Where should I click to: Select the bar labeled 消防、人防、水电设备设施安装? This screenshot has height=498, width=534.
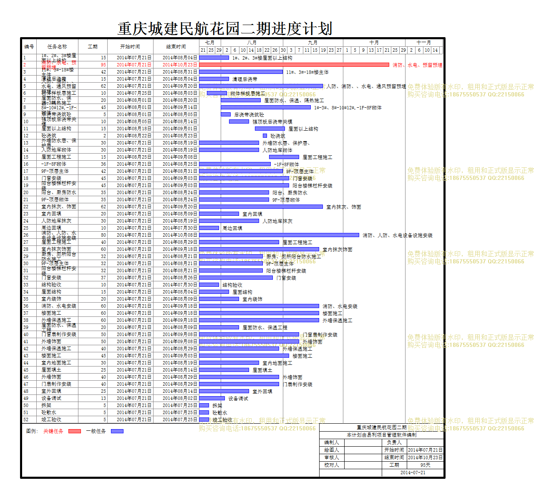pos(279,235)
